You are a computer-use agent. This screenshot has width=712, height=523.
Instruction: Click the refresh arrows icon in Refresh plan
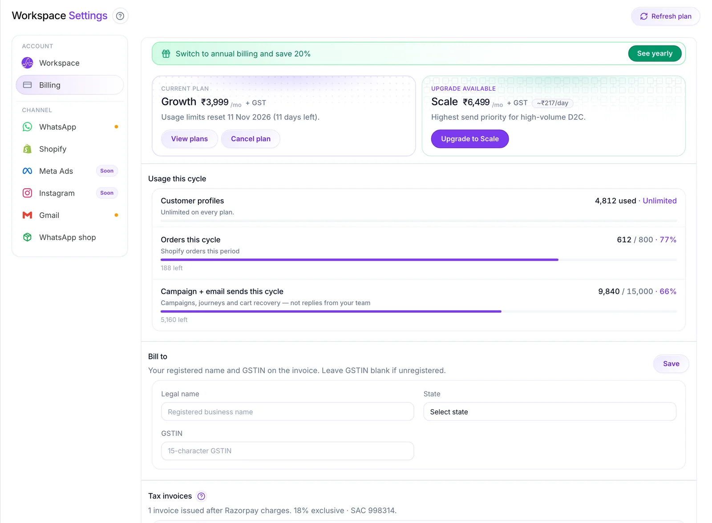(644, 16)
